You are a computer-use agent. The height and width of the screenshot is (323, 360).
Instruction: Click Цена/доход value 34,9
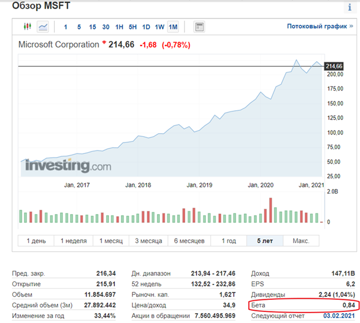[229, 305]
